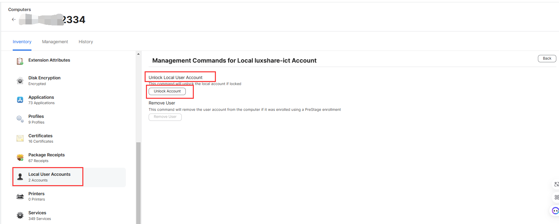Switch to the Inventory tab

coord(22,42)
